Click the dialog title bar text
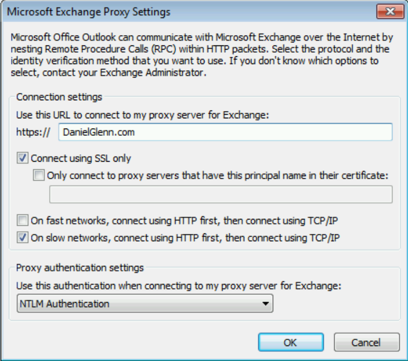 click(88, 11)
